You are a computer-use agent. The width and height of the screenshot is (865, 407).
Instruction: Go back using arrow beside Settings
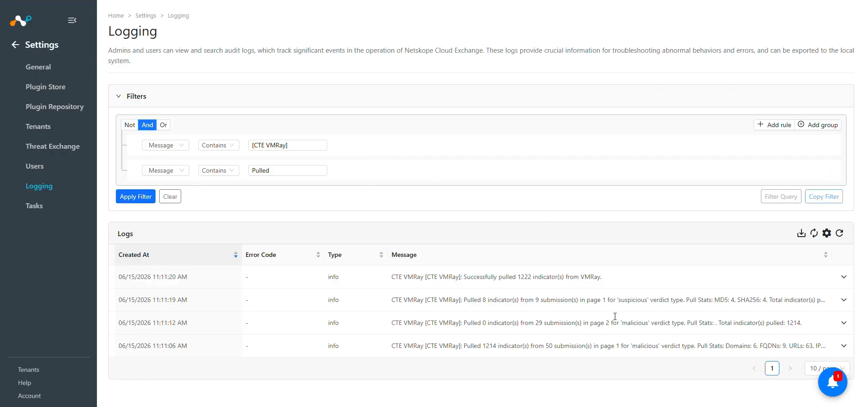(x=15, y=45)
